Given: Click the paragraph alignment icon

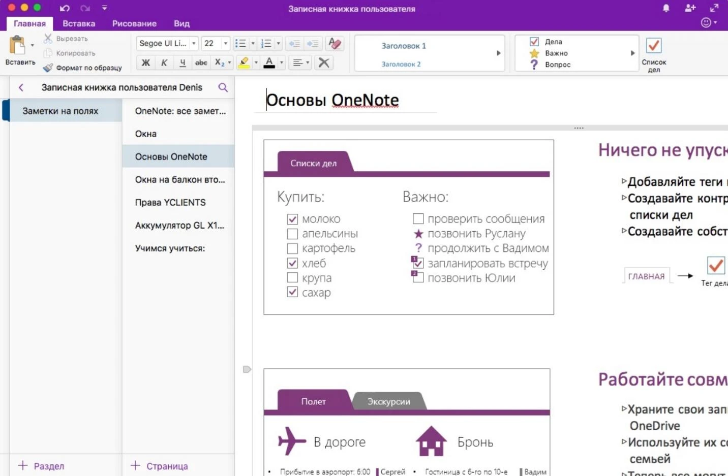Looking at the screenshot, I should (298, 62).
